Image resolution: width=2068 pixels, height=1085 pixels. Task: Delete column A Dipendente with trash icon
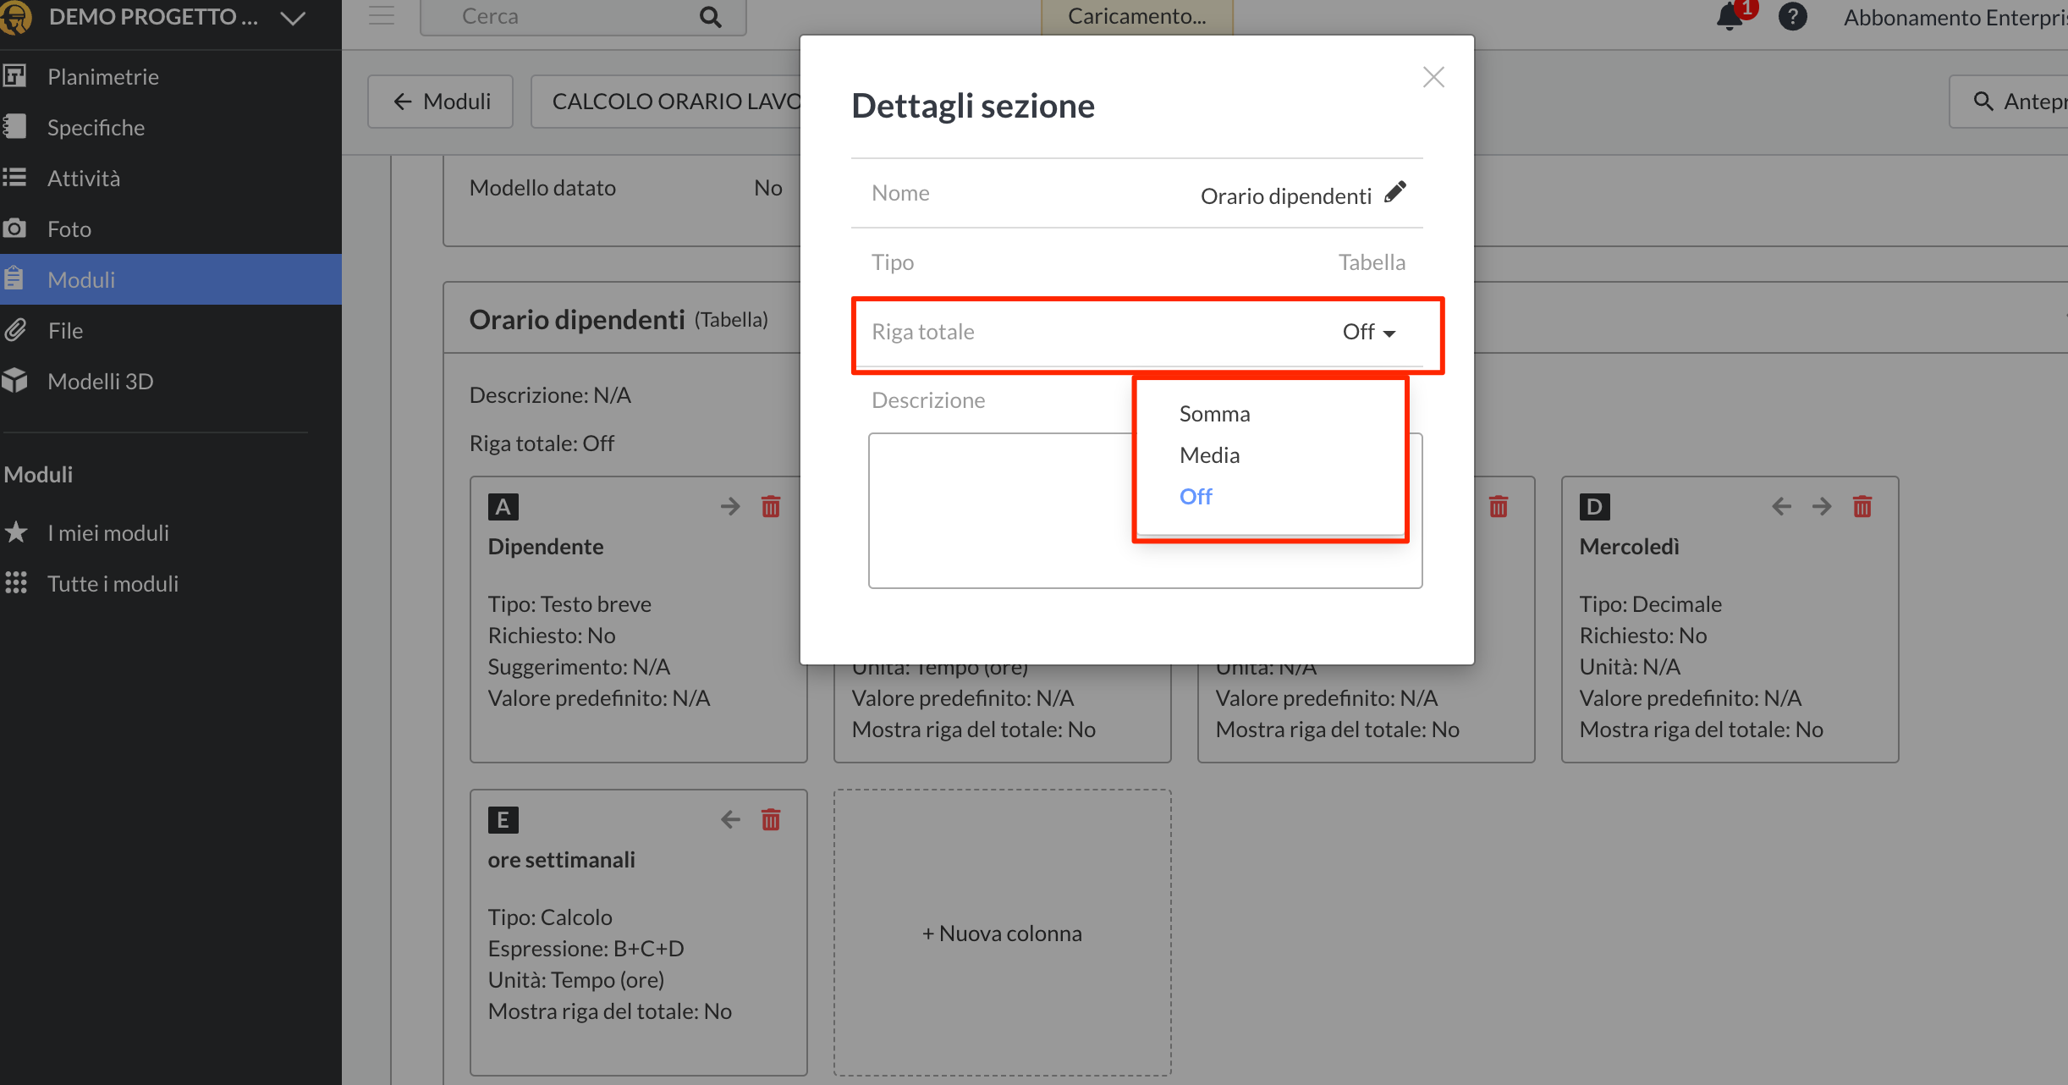point(770,507)
